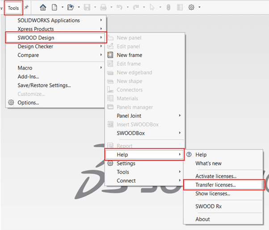
Task: Open dropdown arrow next to Undo icon
Action: coord(128,7)
